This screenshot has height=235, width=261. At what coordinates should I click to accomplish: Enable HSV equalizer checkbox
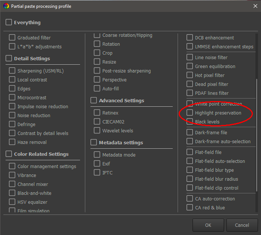tap(12, 202)
